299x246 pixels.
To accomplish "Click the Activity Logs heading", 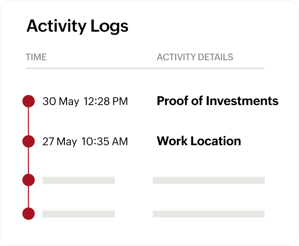I will point(77,26).
